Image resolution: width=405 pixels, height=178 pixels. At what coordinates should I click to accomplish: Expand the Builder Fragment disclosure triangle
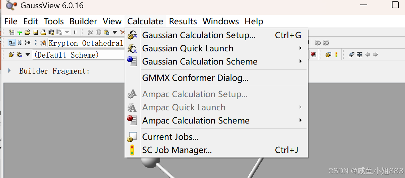[x=10, y=70]
